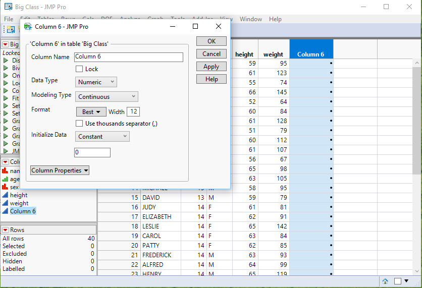
Task: Run the 'On' script green triangle
Action: coord(6,75)
